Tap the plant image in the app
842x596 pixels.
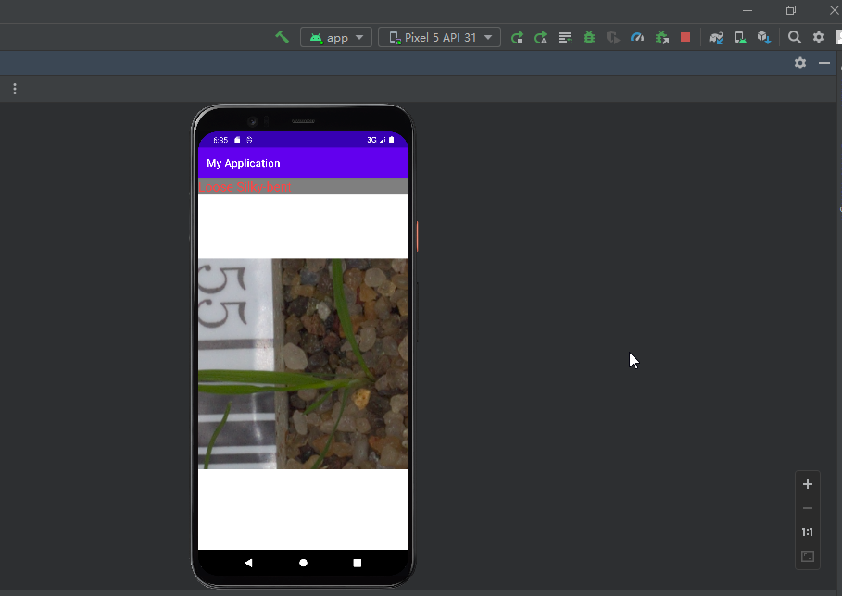304,364
